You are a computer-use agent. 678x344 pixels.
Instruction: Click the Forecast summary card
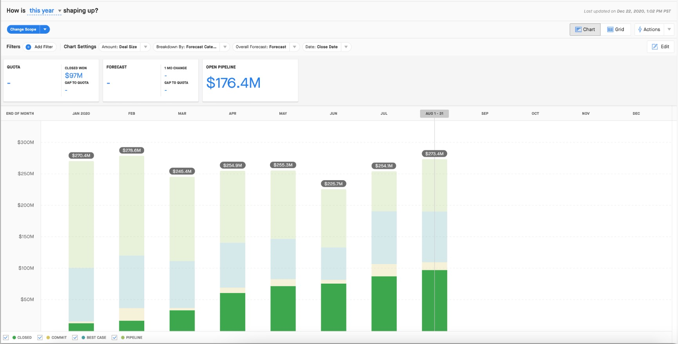[150, 80]
